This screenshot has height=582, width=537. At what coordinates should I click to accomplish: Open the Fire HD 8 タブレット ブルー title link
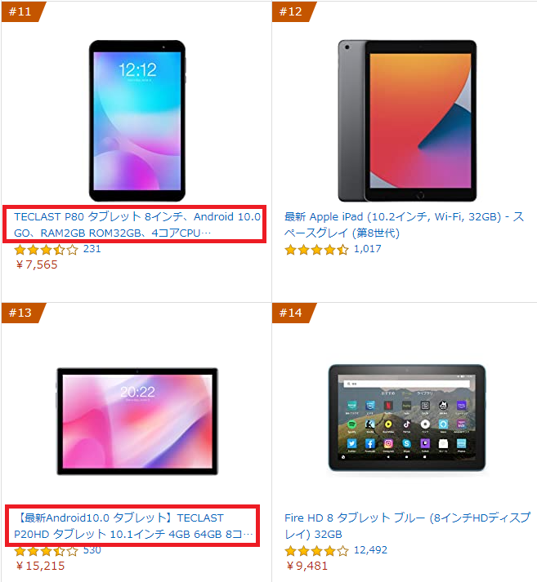(x=407, y=526)
